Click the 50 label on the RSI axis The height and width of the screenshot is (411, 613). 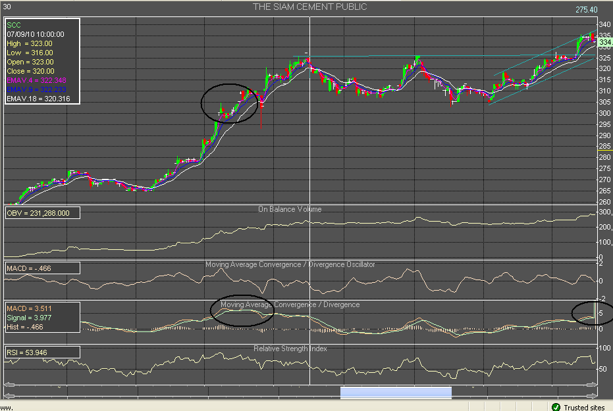[x=603, y=369]
